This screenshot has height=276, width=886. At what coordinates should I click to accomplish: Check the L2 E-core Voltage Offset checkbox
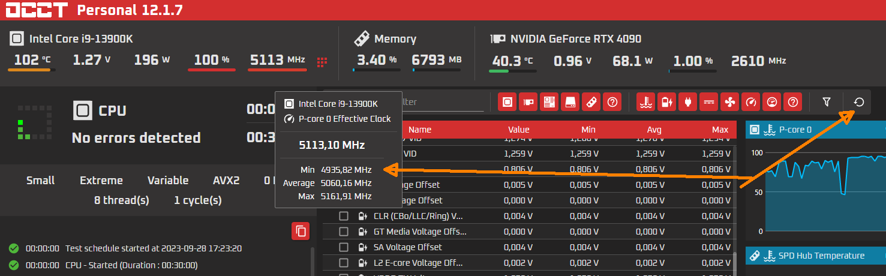pos(344,263)
